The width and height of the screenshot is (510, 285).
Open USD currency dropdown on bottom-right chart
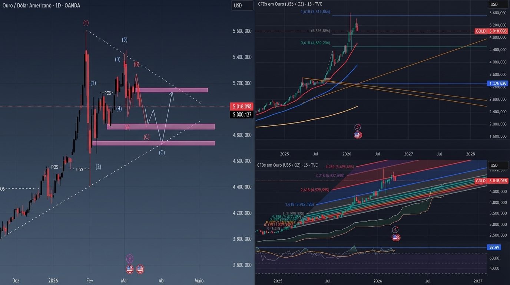tap(494, 165)
